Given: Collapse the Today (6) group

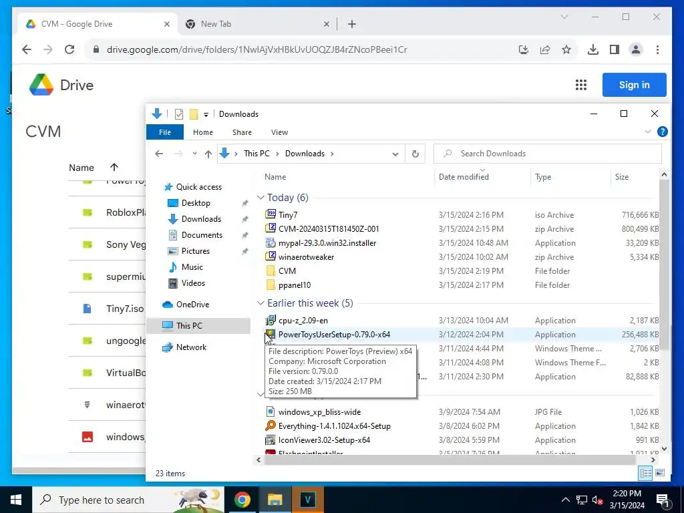Looking at the screenshot, I should 261,197.
